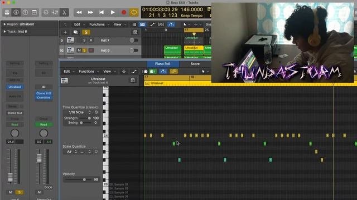Toggle the Inspector button in control bar
Screen dimensions: 357x200
16,12
